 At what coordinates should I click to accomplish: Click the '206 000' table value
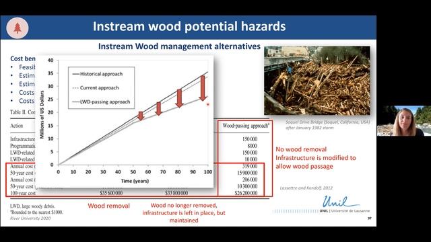click(x=250, y=179)
